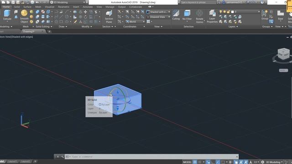Click the Arc tool in Draw
Image resolution: width=292 pixels, height=164 pixels.
coord(67,12)
